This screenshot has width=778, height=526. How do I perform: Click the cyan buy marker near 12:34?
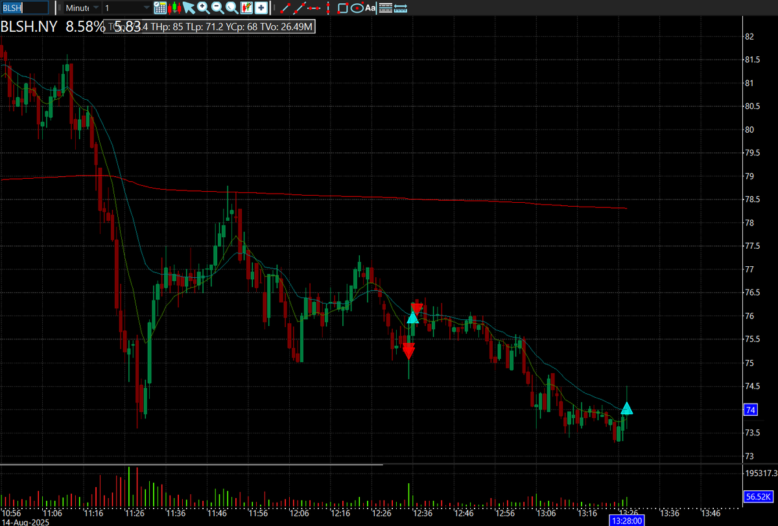tap(412, 317)
